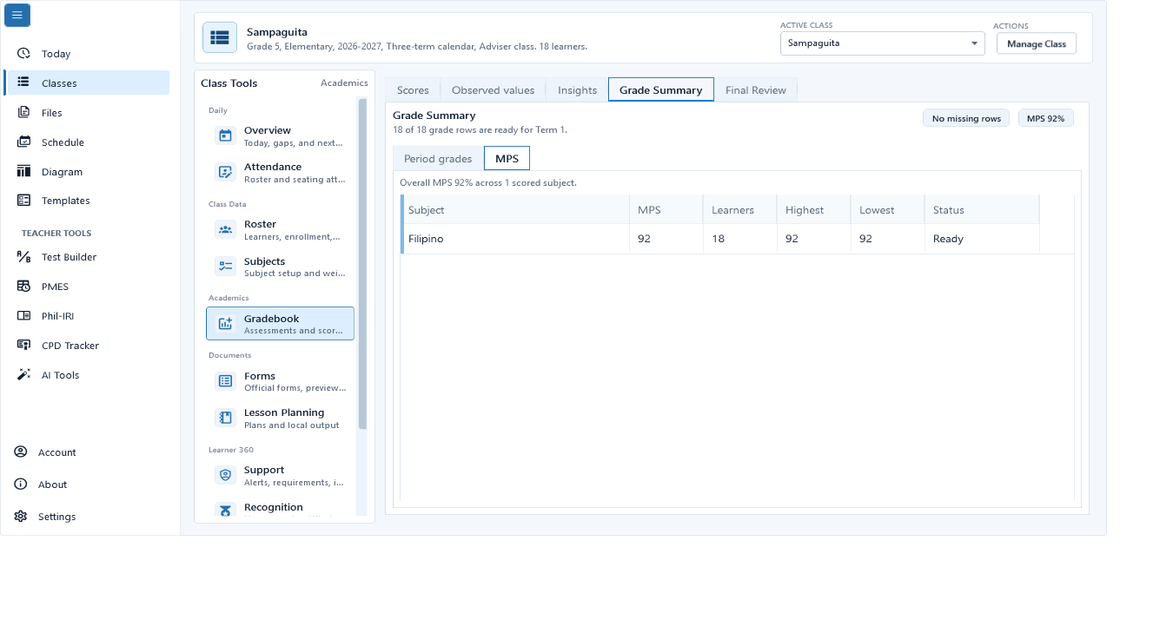Click the About info icon
Screen dimensions: 1173x633
click(21, 484)
